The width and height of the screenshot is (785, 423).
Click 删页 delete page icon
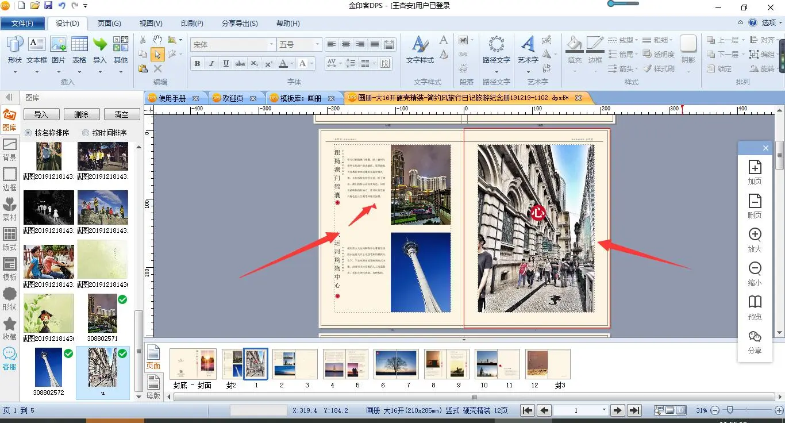tap(755, 202)
